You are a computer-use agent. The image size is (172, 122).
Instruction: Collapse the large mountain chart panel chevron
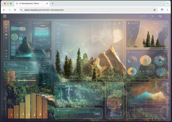pyautogui.click(x=57, y=24)
